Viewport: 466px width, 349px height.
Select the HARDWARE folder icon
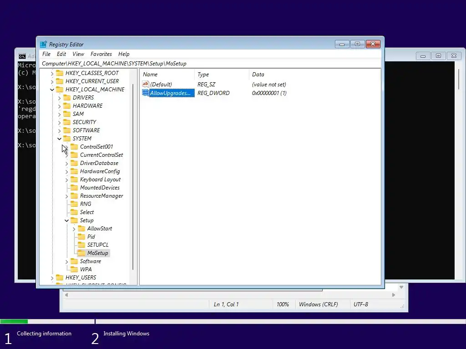click(x=67, y=105)
